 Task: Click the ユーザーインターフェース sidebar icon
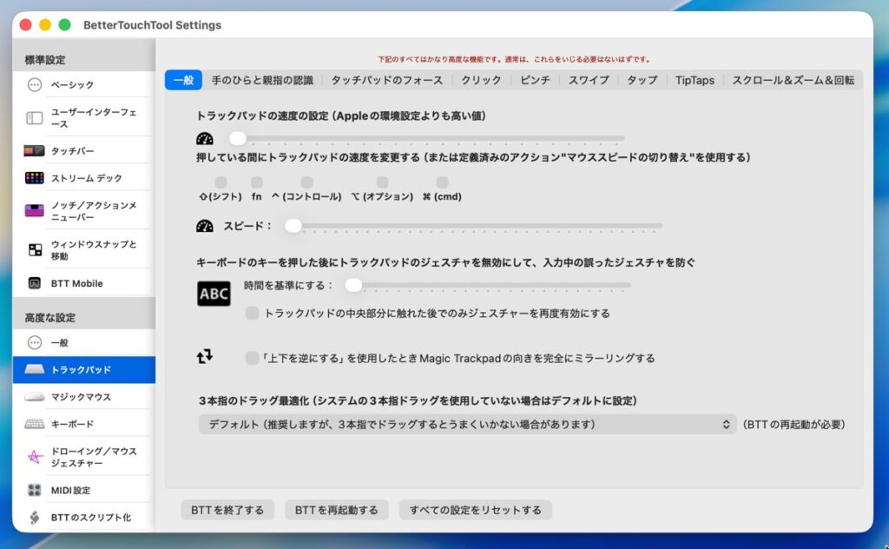click(35, 117)
